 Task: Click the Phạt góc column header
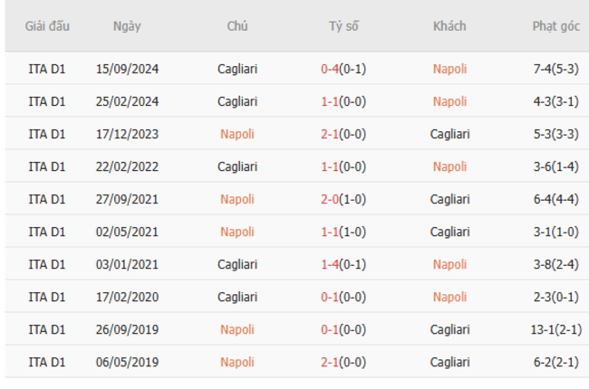tap(555, 26)
